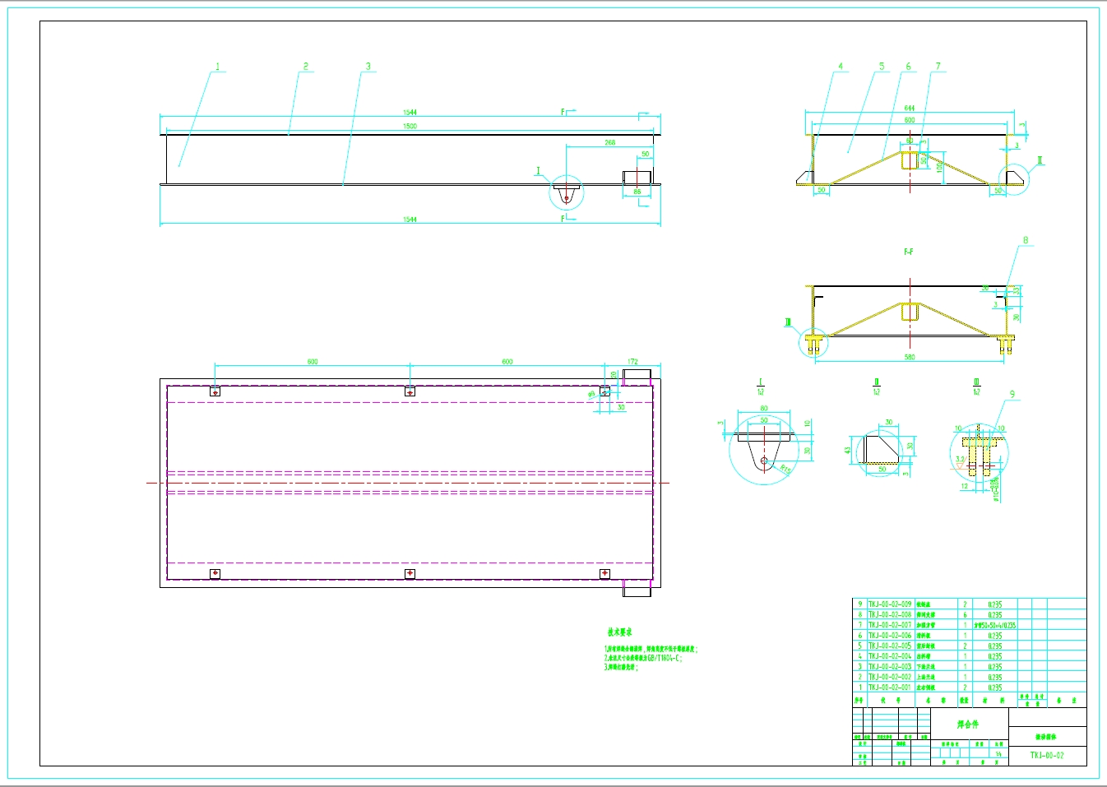Select the 43 dimension in detail II
1107x787 pixels.
(848, 451)
